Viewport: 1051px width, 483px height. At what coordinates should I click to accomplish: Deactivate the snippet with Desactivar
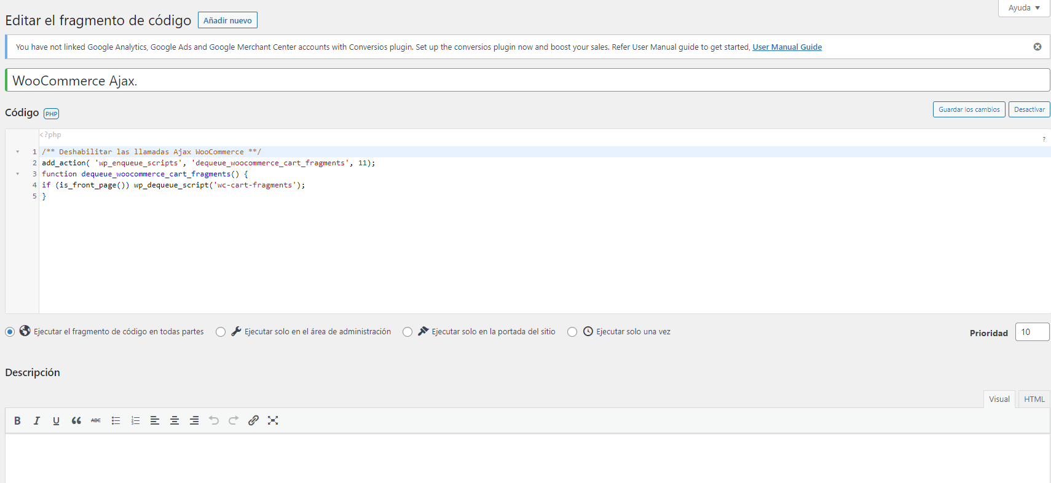pos(1029,109)
